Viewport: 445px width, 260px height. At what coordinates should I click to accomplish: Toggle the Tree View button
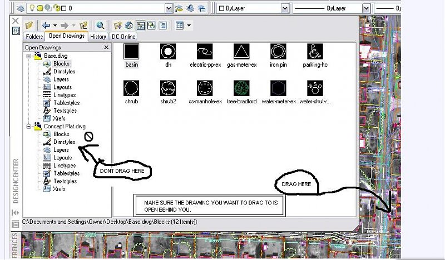click(141, 26)
